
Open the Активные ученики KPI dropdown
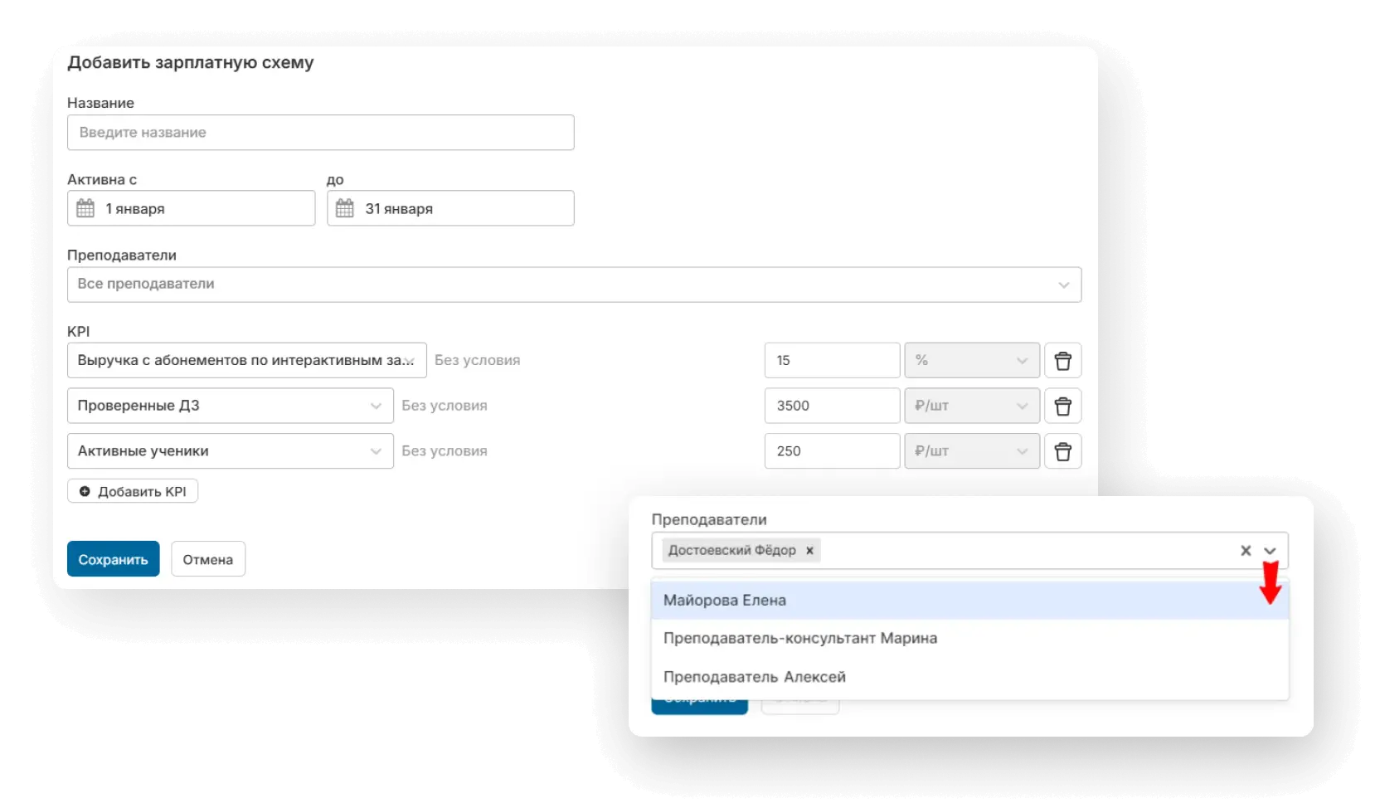376,451
